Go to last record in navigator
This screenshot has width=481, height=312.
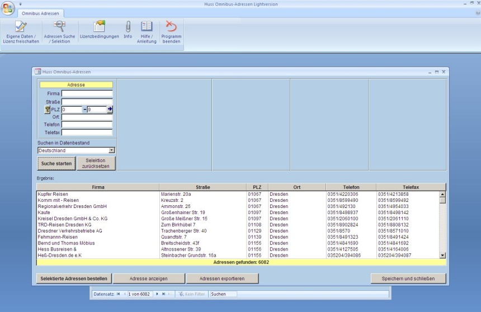(164, 294)
